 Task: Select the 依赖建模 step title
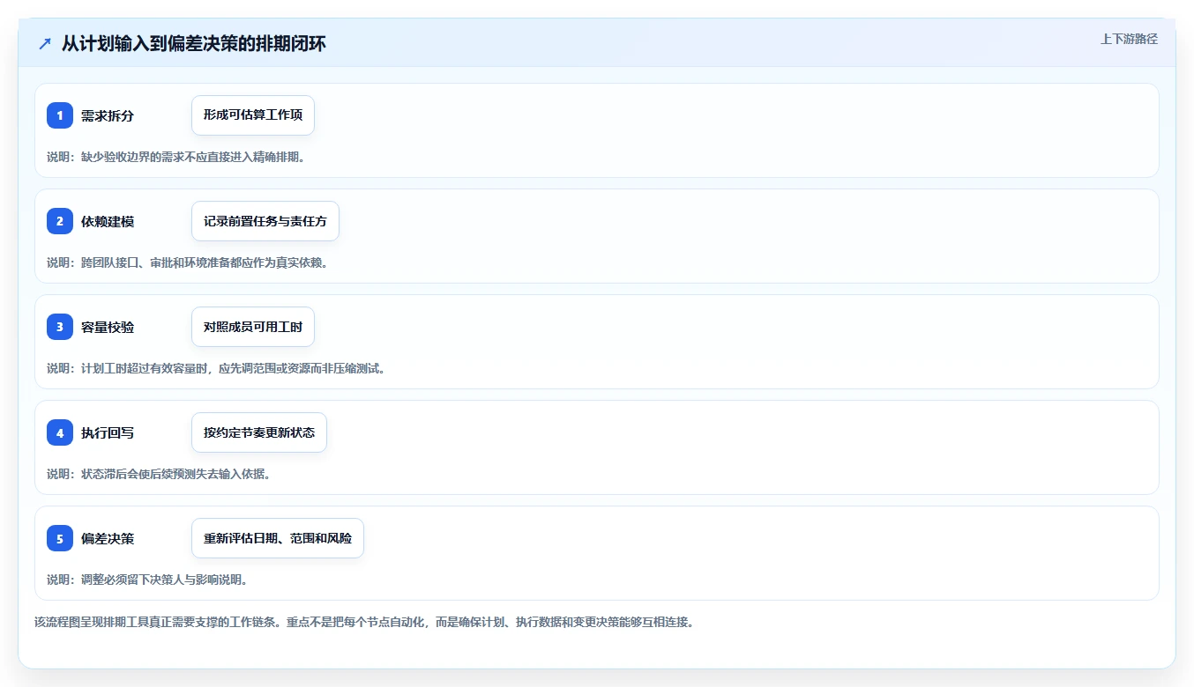108,221
